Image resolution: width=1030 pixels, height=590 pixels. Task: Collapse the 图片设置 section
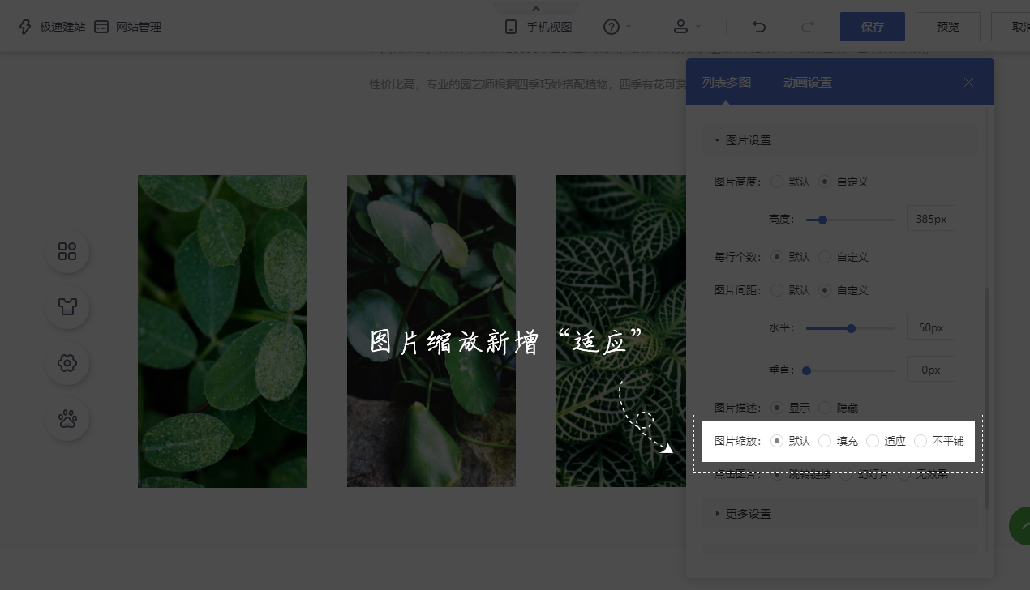pyautogui.click(x=839, y=140)
